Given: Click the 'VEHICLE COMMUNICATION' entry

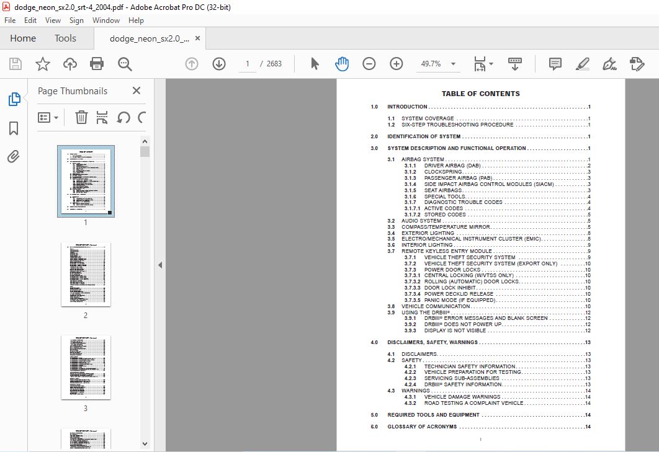Looking at the screenshot, I should coord(436,306).
